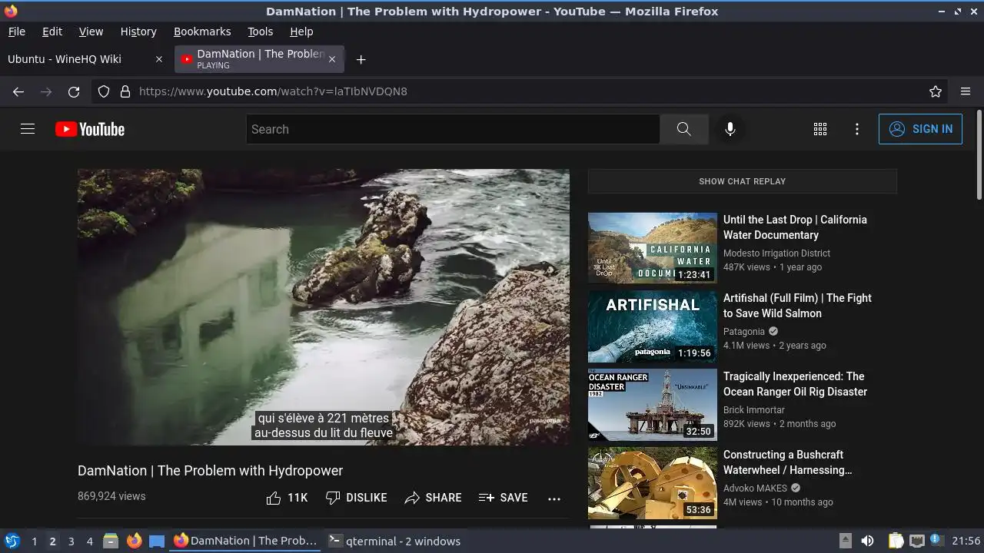
Task: Open the View menu
Action: (91, 31)
